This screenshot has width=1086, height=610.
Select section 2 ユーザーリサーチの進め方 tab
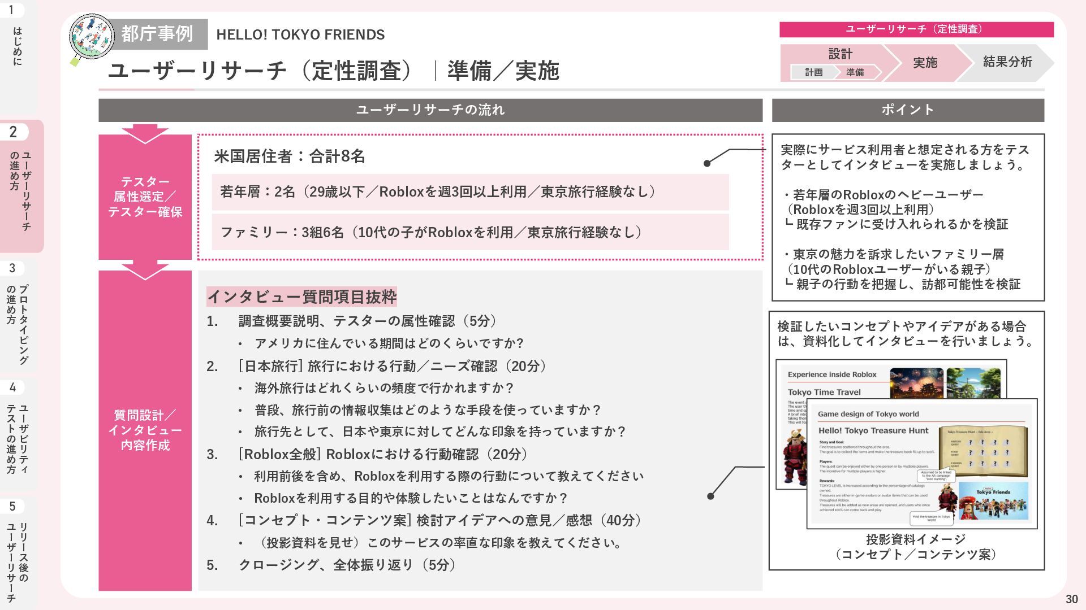[21, 186]
